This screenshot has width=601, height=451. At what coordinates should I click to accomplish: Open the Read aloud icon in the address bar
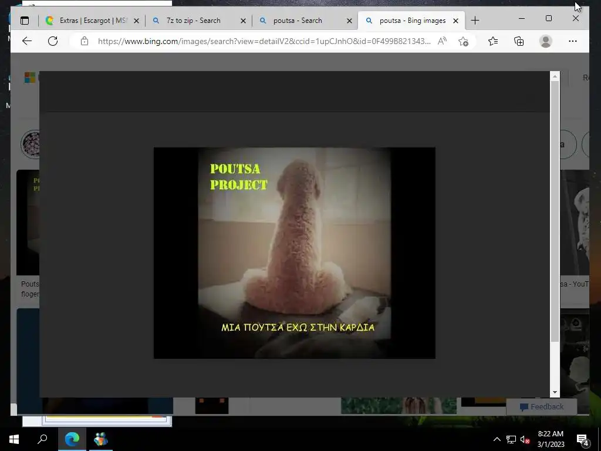[x=442, y=41]
